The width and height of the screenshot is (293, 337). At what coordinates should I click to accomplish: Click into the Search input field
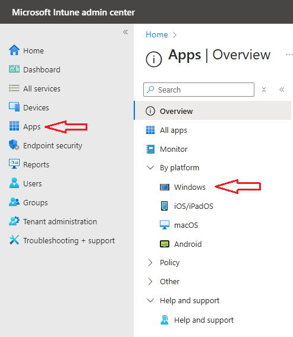point(199,90)
